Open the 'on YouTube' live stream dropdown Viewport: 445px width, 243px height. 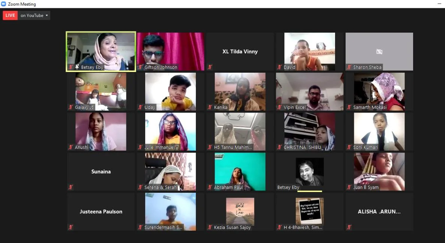pyautogui.click(x=34, y=15)
